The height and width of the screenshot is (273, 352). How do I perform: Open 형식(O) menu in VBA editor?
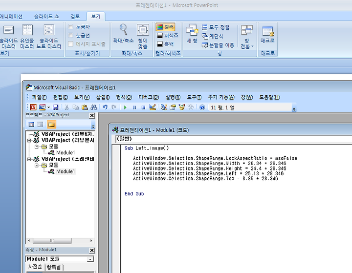[x=124, y=97]
